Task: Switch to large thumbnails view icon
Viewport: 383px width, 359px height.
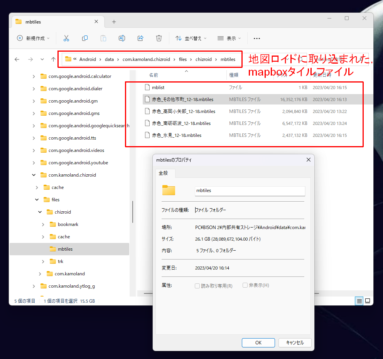Action: click(368, 301)
